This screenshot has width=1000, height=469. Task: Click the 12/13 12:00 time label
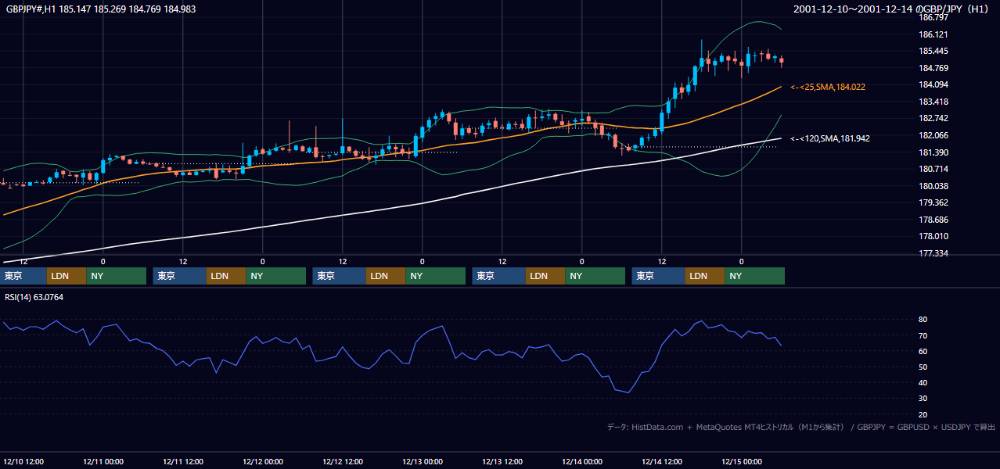coord(502,461)
